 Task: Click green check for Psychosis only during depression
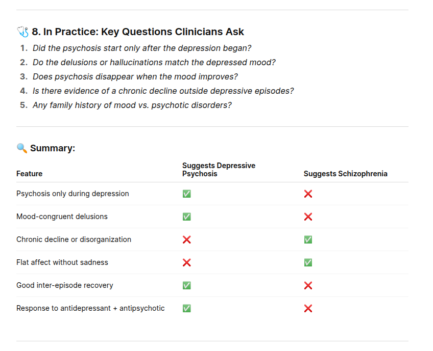click(x=187, y=194)
